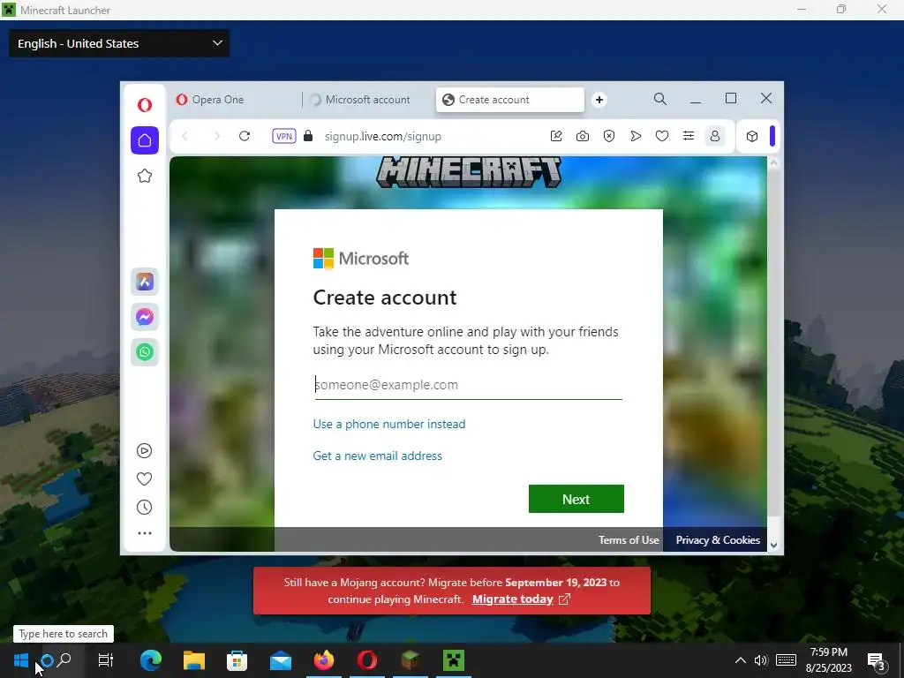Focus the someone@example.com email field
The height and width of the screenshot is (678, 904).
tap(468, 385)
